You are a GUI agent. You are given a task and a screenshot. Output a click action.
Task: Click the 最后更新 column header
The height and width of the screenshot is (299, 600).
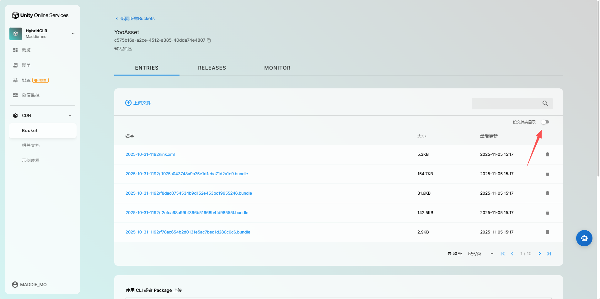(489, 136)
